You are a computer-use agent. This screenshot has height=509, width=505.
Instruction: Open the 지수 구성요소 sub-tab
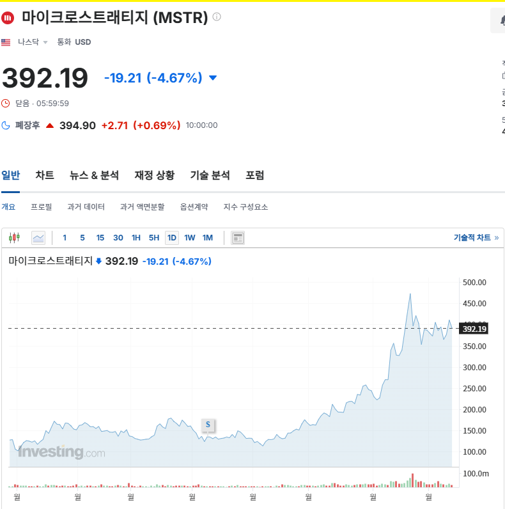245,207
